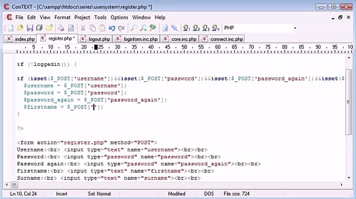Click the 'Sel: Normal' status entry
This screenshot has height=199, width=356.
pyautogui.click(x=99, y=194)
